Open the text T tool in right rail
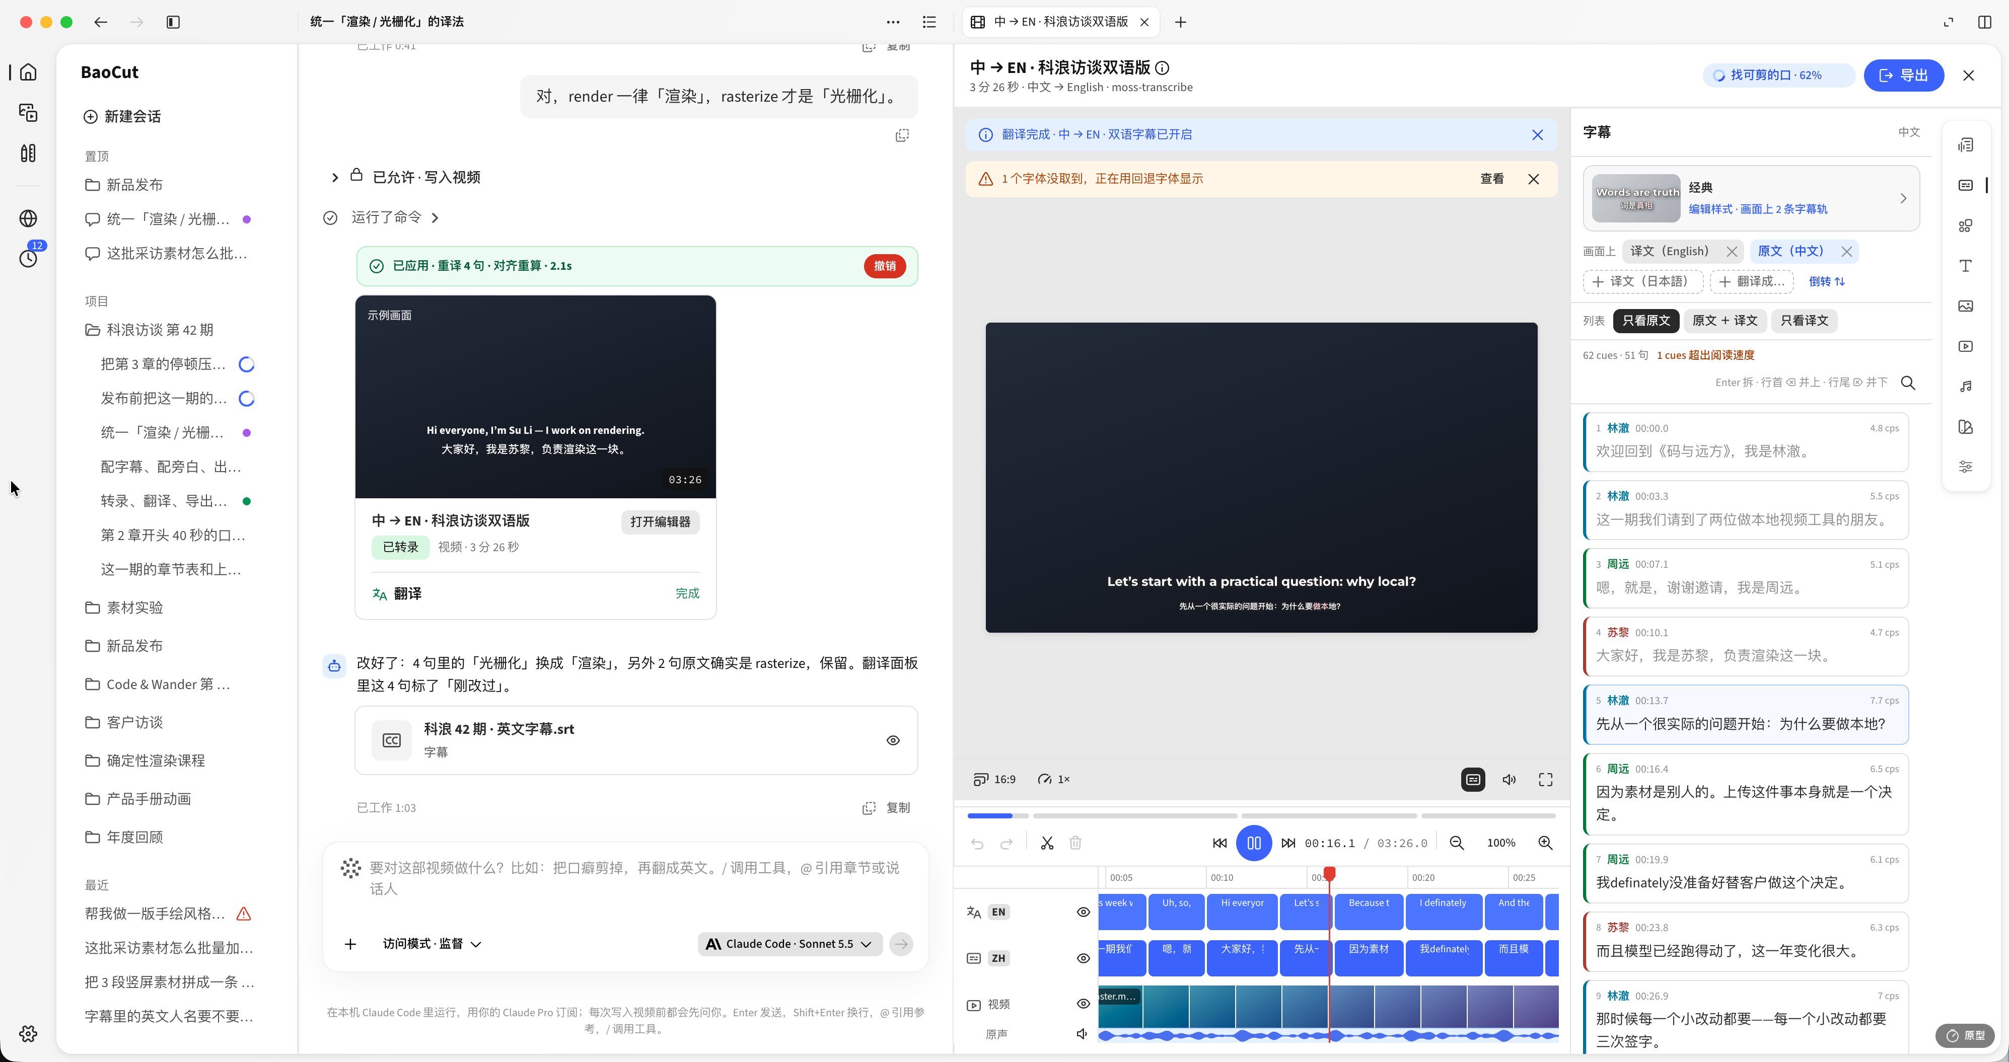 pyautogui.click(x=1965, y=266)
